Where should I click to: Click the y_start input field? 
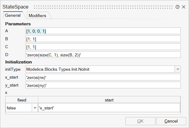coord(103,85)
